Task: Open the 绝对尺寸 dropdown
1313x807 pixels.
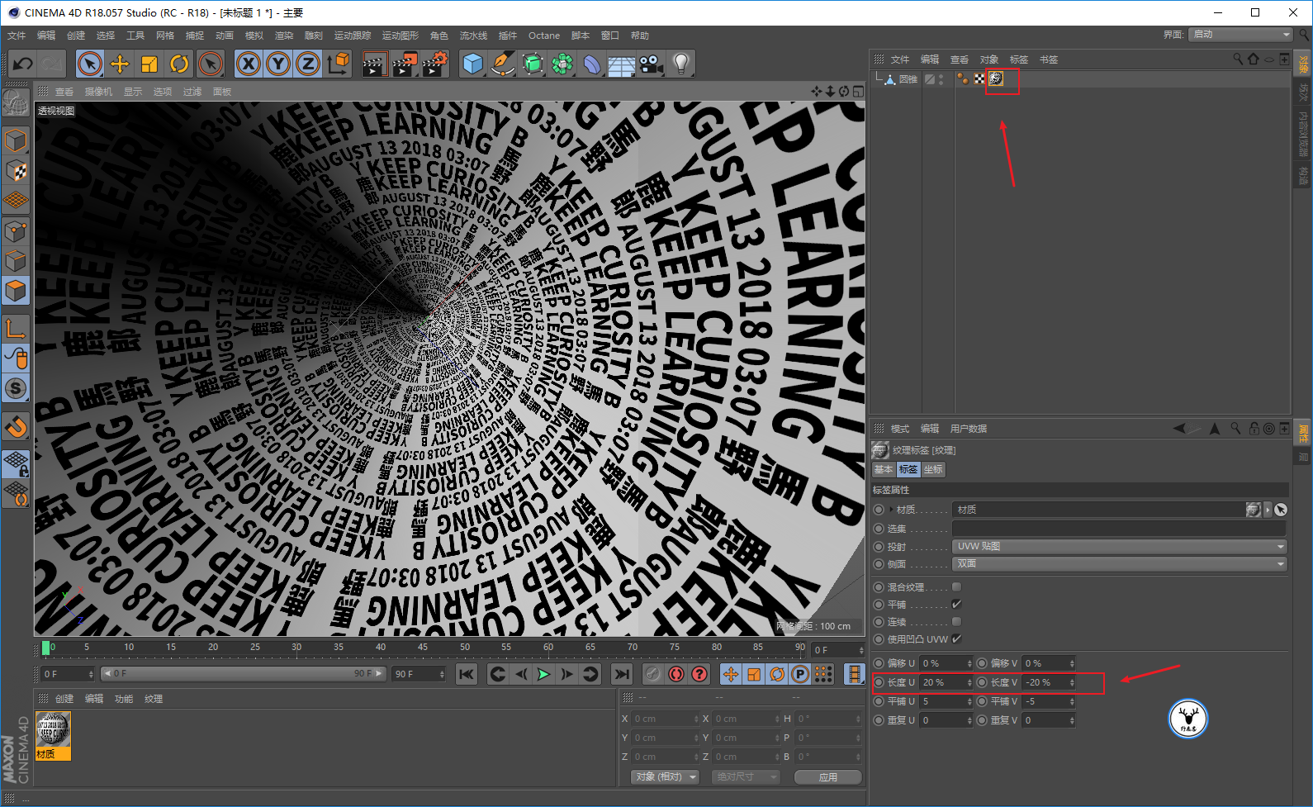Action: (x=746, y=776)
